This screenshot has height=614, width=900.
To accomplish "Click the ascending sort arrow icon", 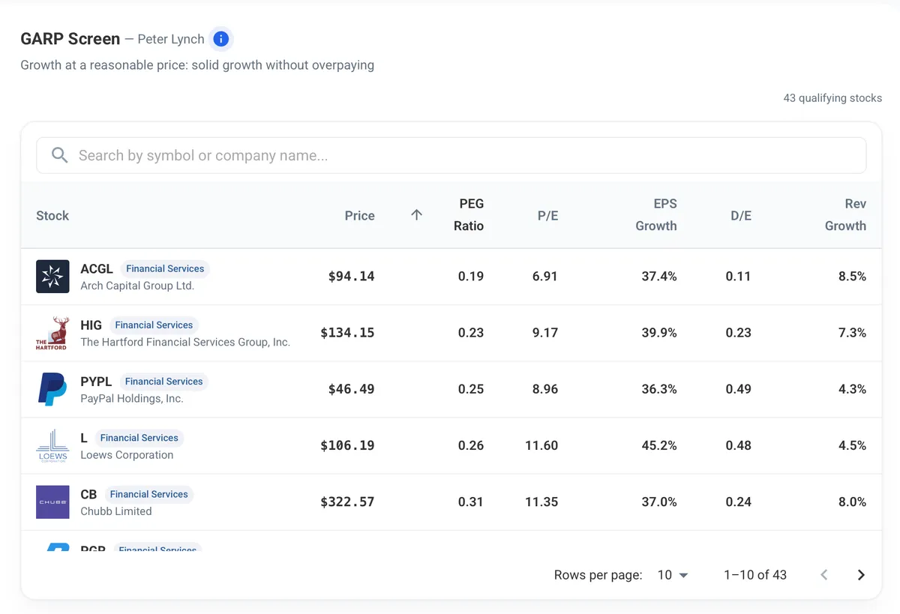I will pyautogui.click(x=417, y=215).
